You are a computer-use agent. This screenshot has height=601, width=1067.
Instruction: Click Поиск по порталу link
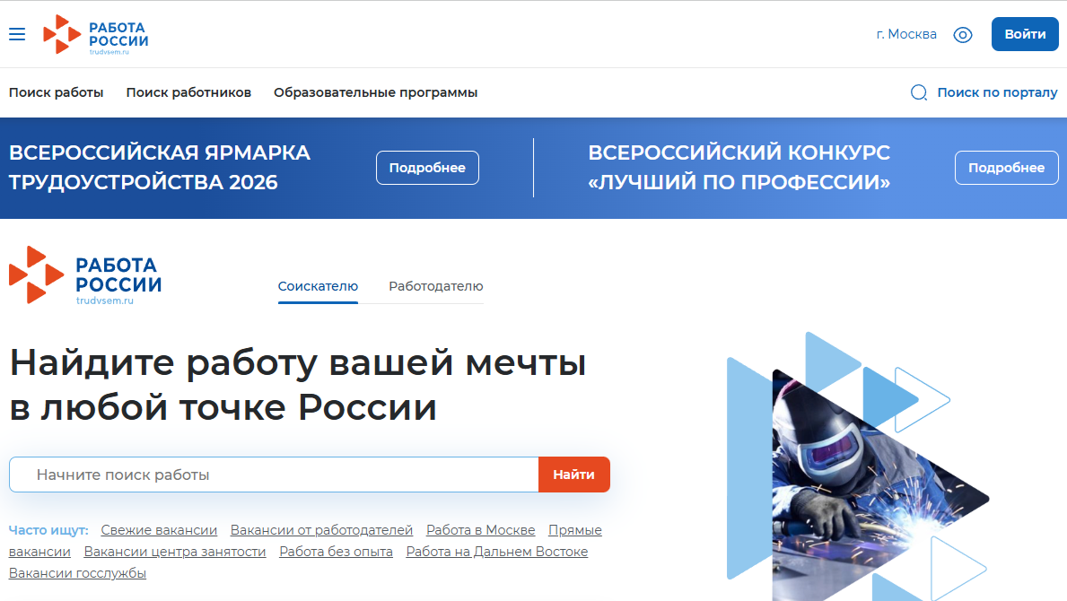click(997, 92)
